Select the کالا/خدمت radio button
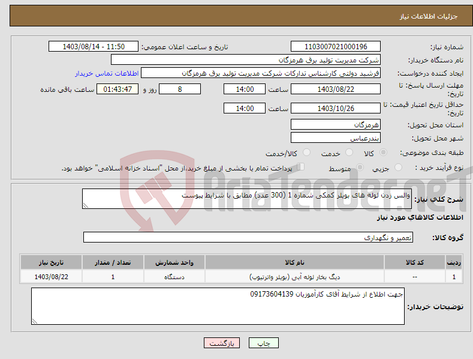Screen dimensions: 473x359 pos(306,152)
